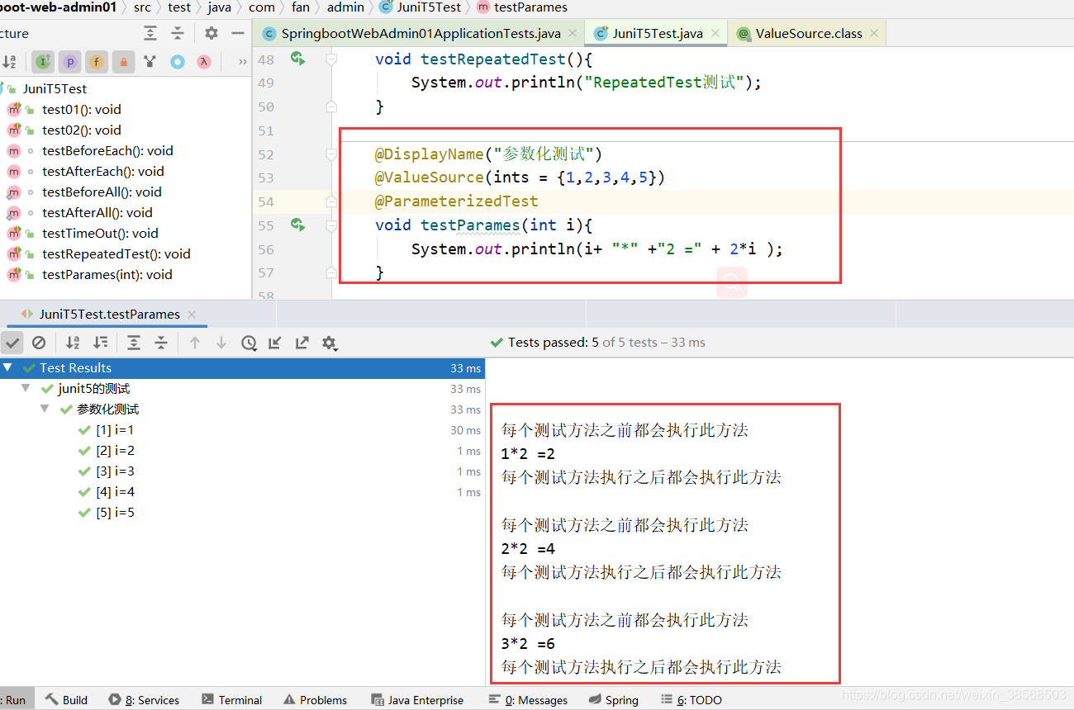Image resolution: width=1074 pixels, height=710 pixels.
Task: Click JuniT5Test breadcrumb in navigation bar
Action: click(421, 7)
